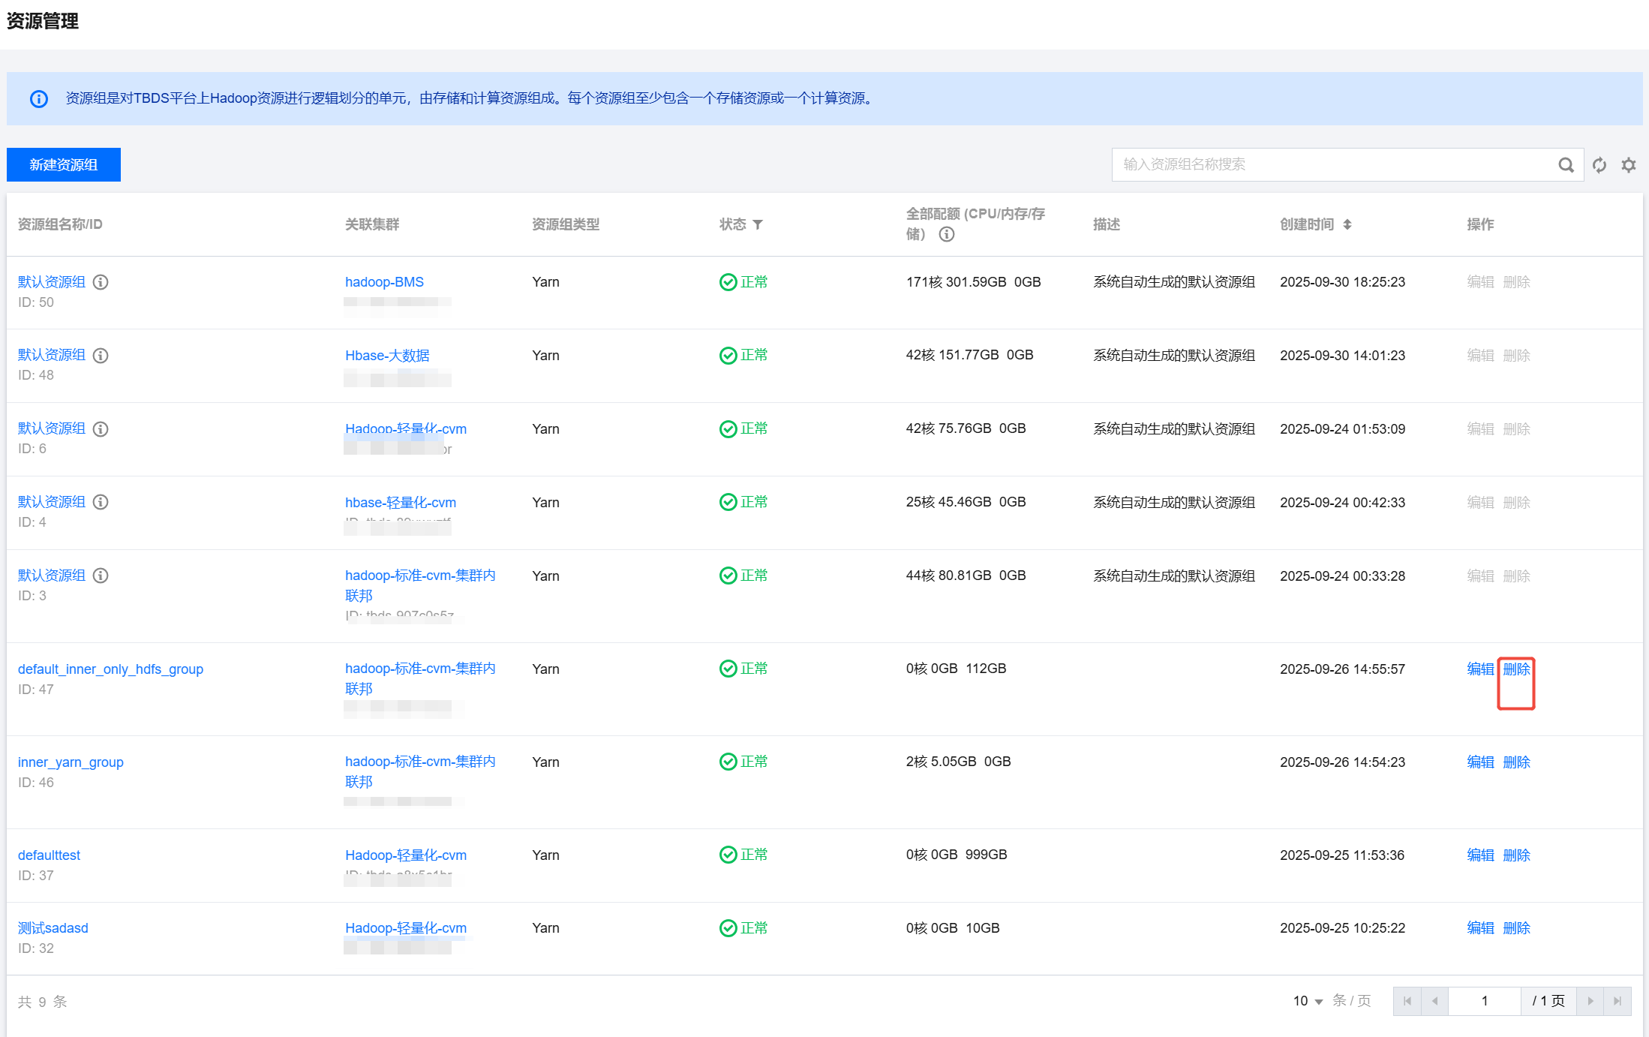1649x1037 pixels.
Task: Click info icon next to ID 3 group
Action: 101,576
